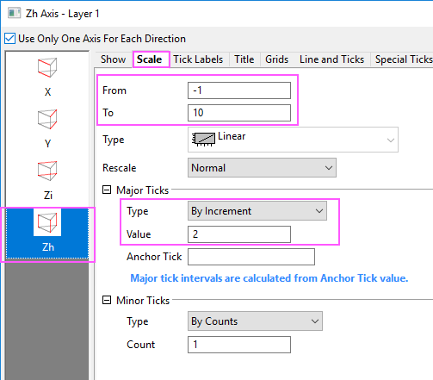Open Minor Ticks Type By Counts dropdown
This screenshot has height=380, width=433.
(x=255, y=321)
